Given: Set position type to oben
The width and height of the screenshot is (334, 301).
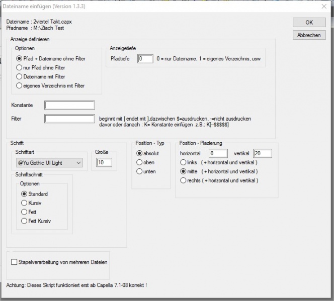Looking at the screenshot, I should tap(139, 162).
